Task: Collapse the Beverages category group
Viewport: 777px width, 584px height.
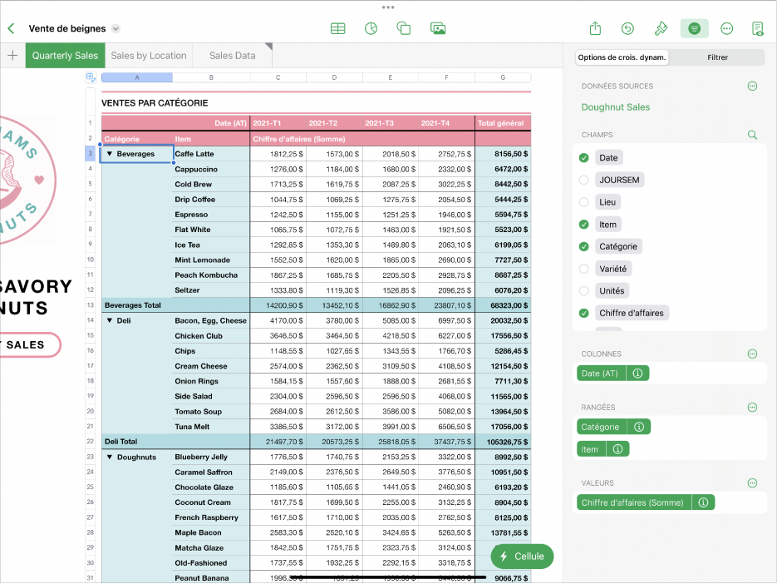Action: [x=110, y=154]
